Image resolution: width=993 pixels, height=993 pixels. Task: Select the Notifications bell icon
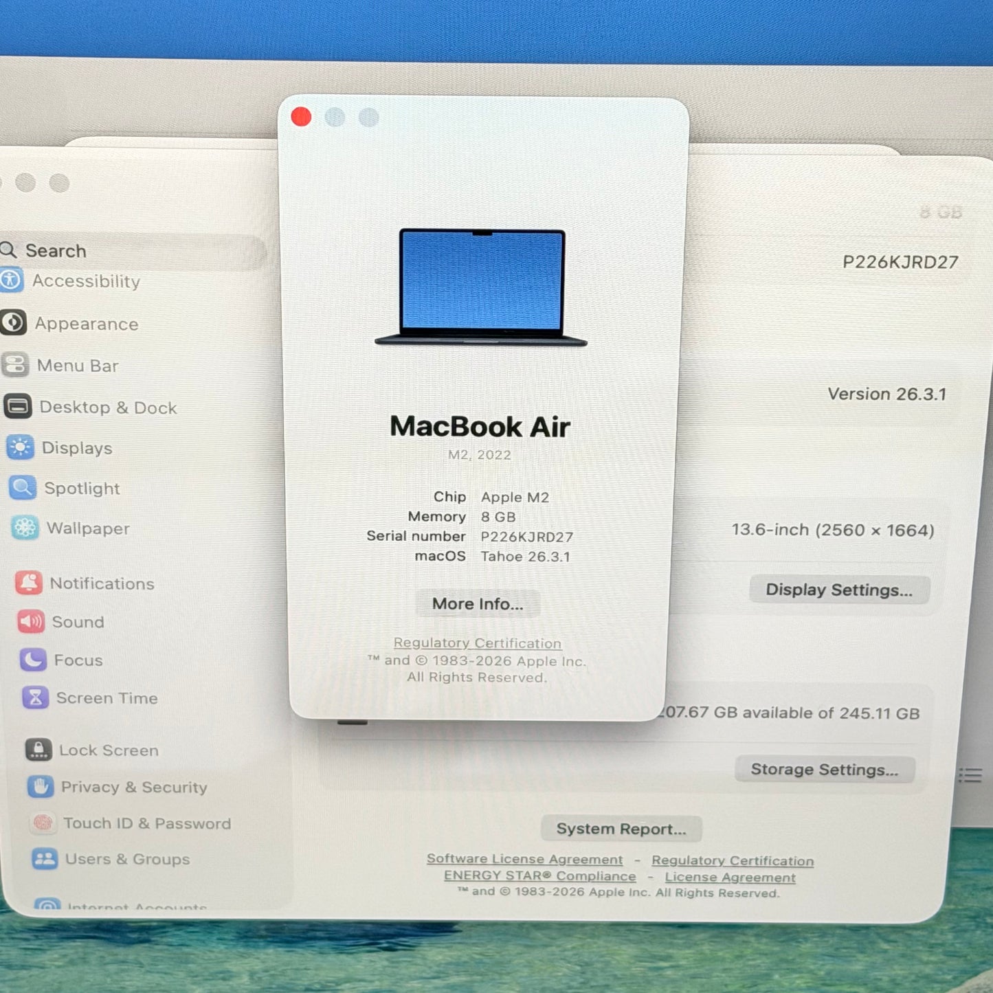[x=29, y=583]
